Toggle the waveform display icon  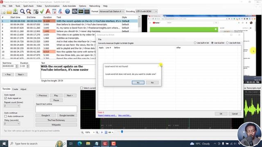pos(81,11)
